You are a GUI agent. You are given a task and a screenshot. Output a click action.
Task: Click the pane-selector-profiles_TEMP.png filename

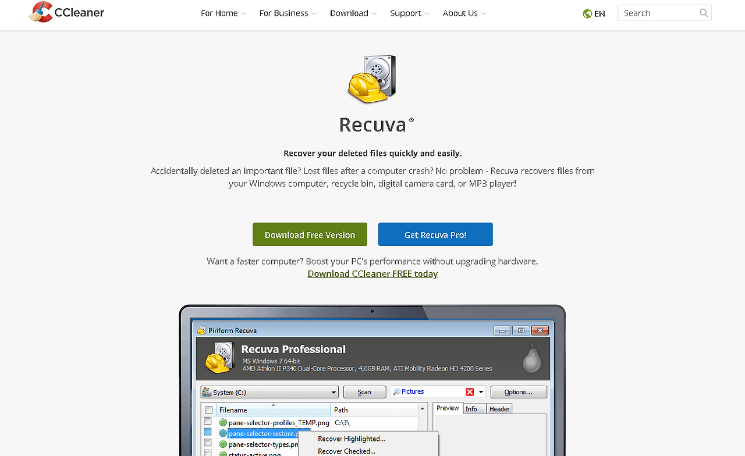[x=279, y=422]
